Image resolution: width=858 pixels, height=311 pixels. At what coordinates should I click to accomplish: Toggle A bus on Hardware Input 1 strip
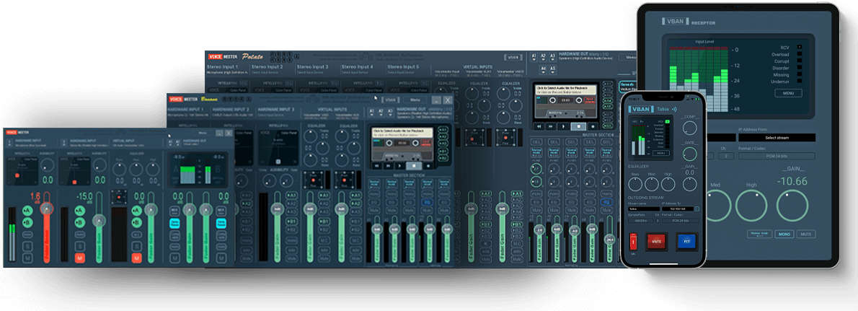(x=27, y=211)
